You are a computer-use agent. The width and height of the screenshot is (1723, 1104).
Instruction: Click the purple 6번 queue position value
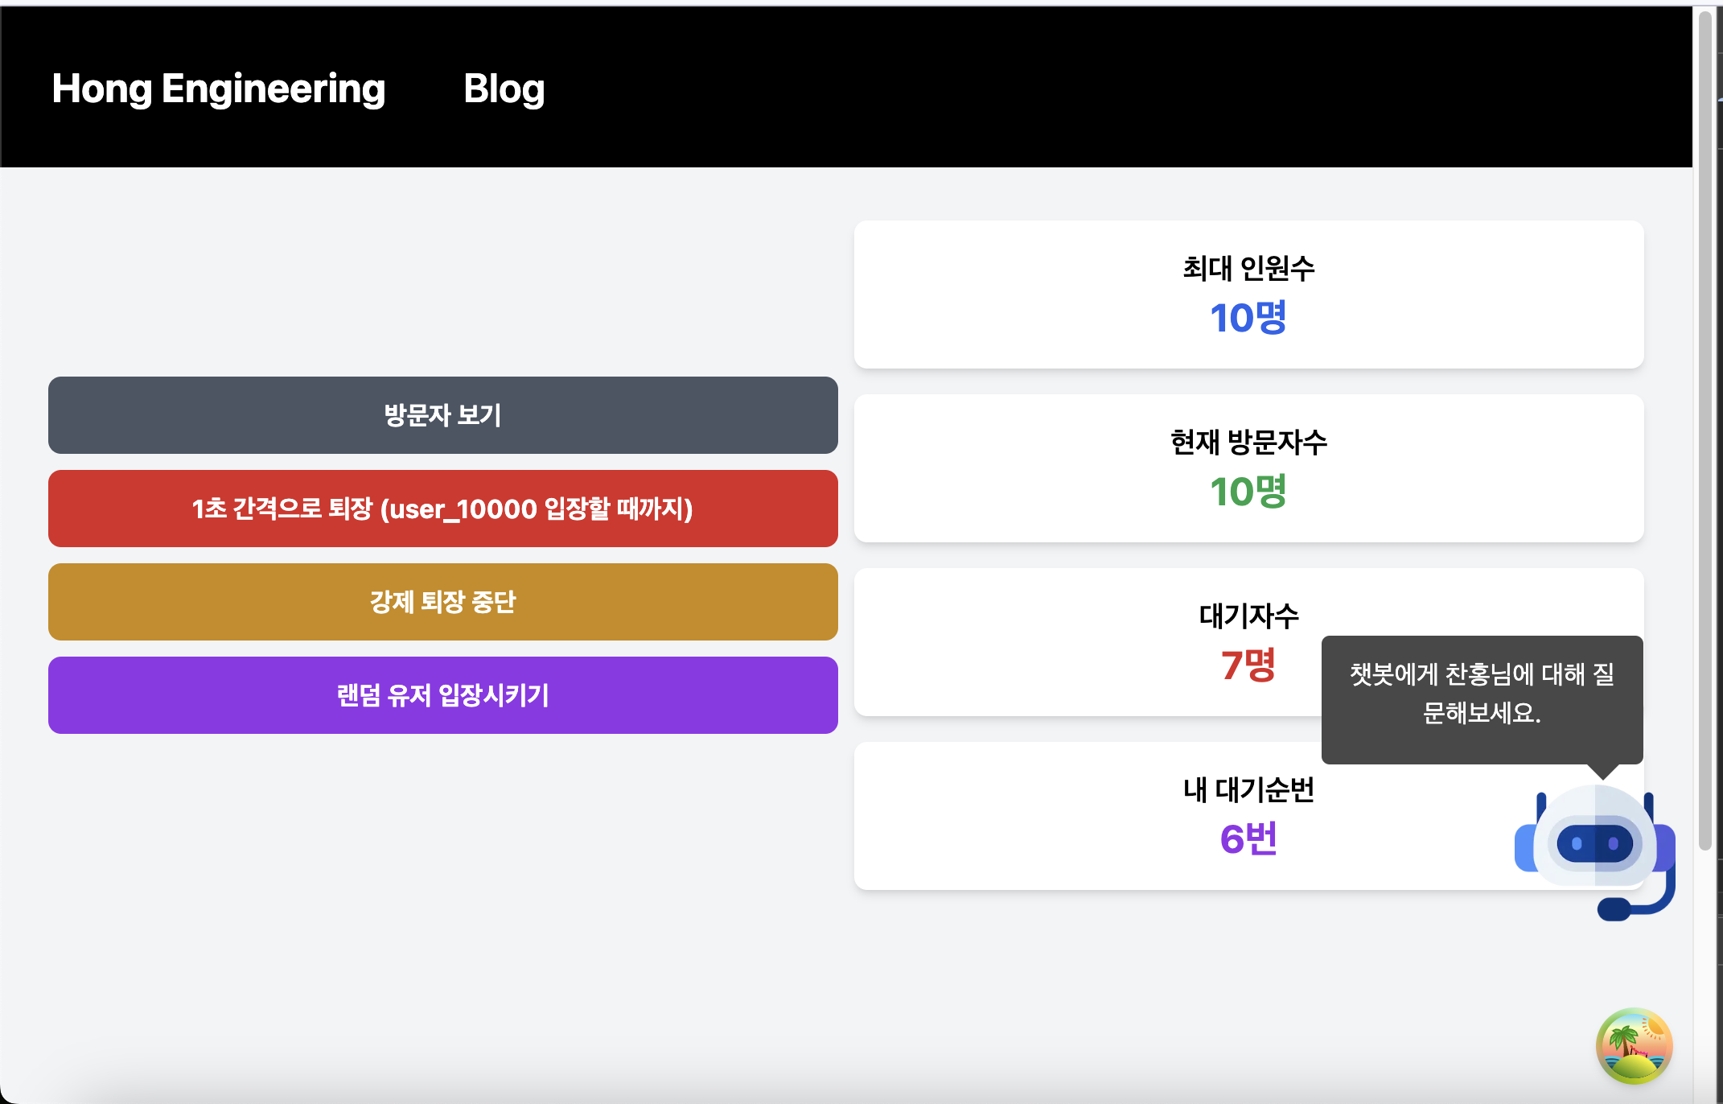pos(1248,839)
